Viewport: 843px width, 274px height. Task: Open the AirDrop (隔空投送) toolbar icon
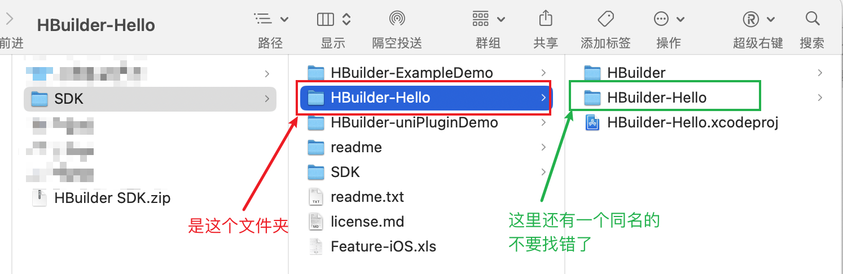tap(397, 19)
